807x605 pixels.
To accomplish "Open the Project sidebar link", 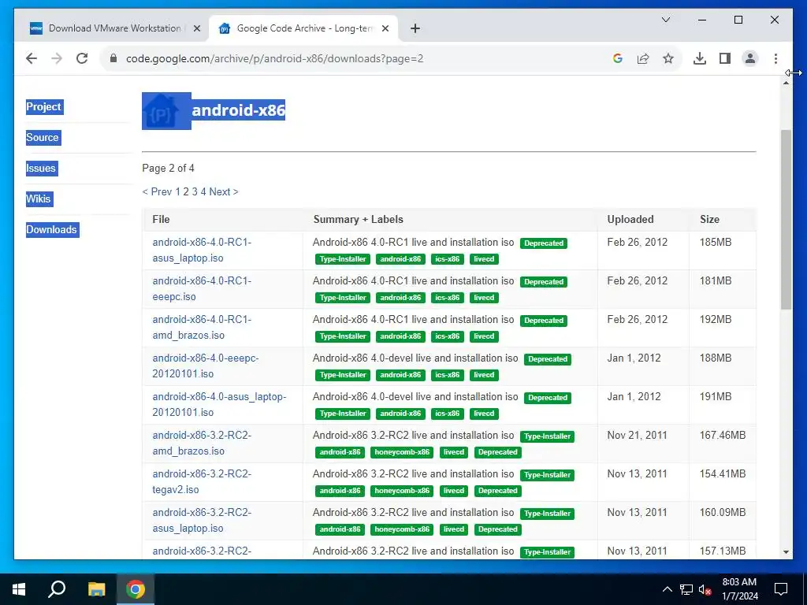I will pyautogui.click(x=44, y=106).
